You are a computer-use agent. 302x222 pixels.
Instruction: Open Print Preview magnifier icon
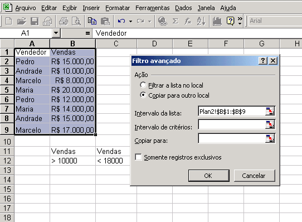click(x=76, y=21)
